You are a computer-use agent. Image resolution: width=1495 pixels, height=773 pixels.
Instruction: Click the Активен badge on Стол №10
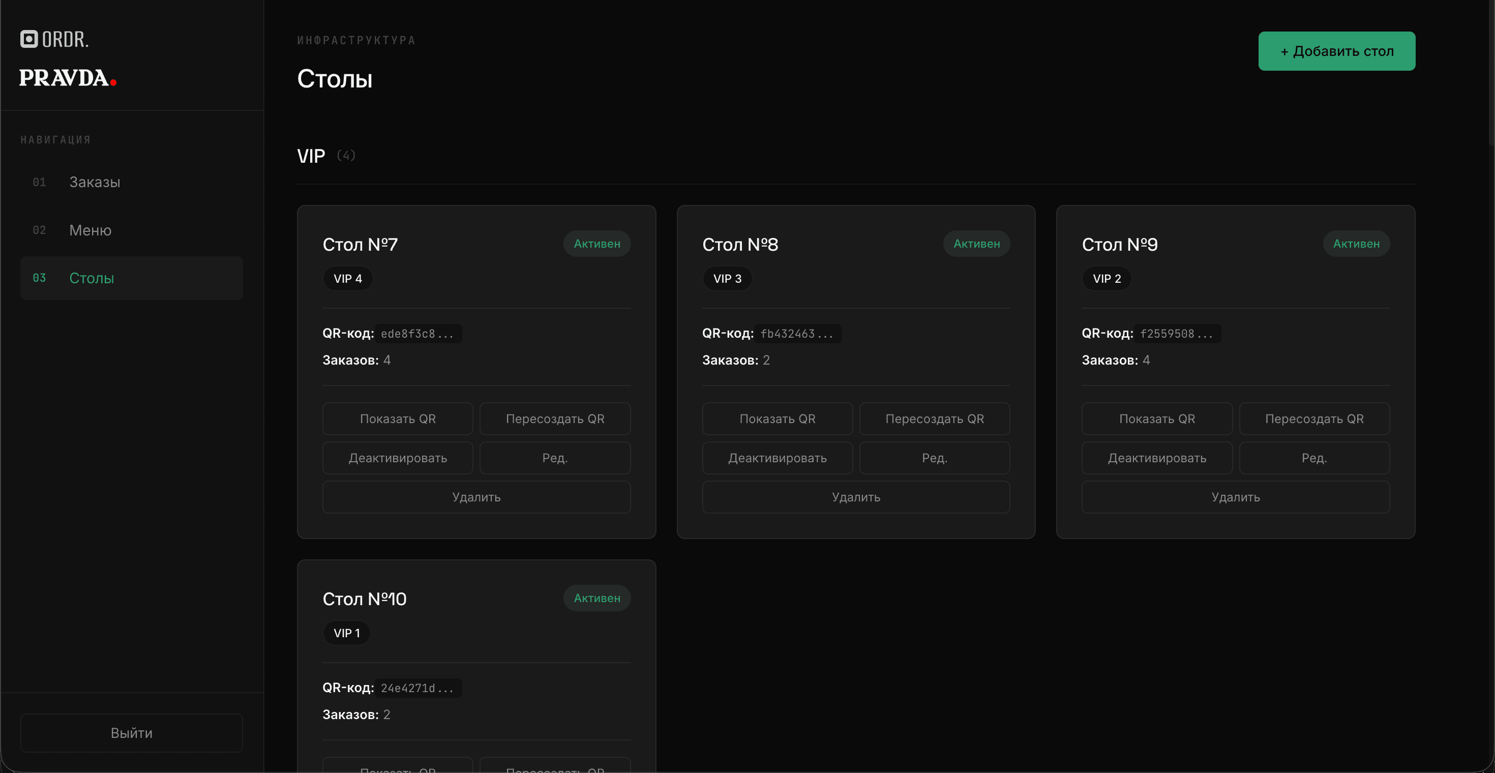596,598
